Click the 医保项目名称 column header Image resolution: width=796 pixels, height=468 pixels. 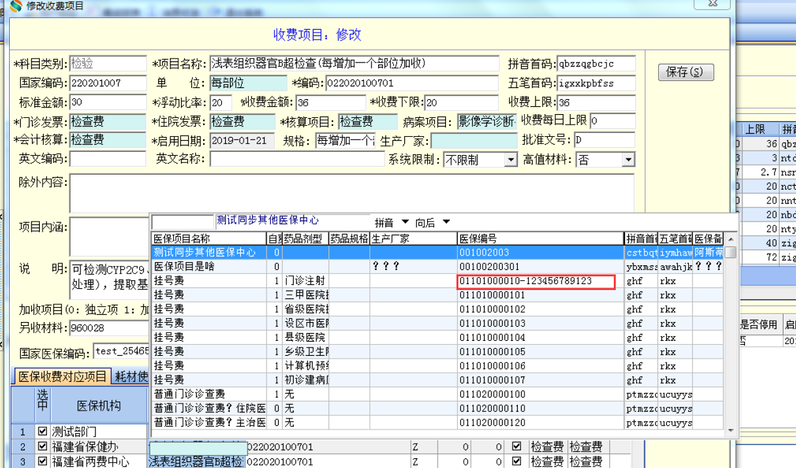point(209,239)
